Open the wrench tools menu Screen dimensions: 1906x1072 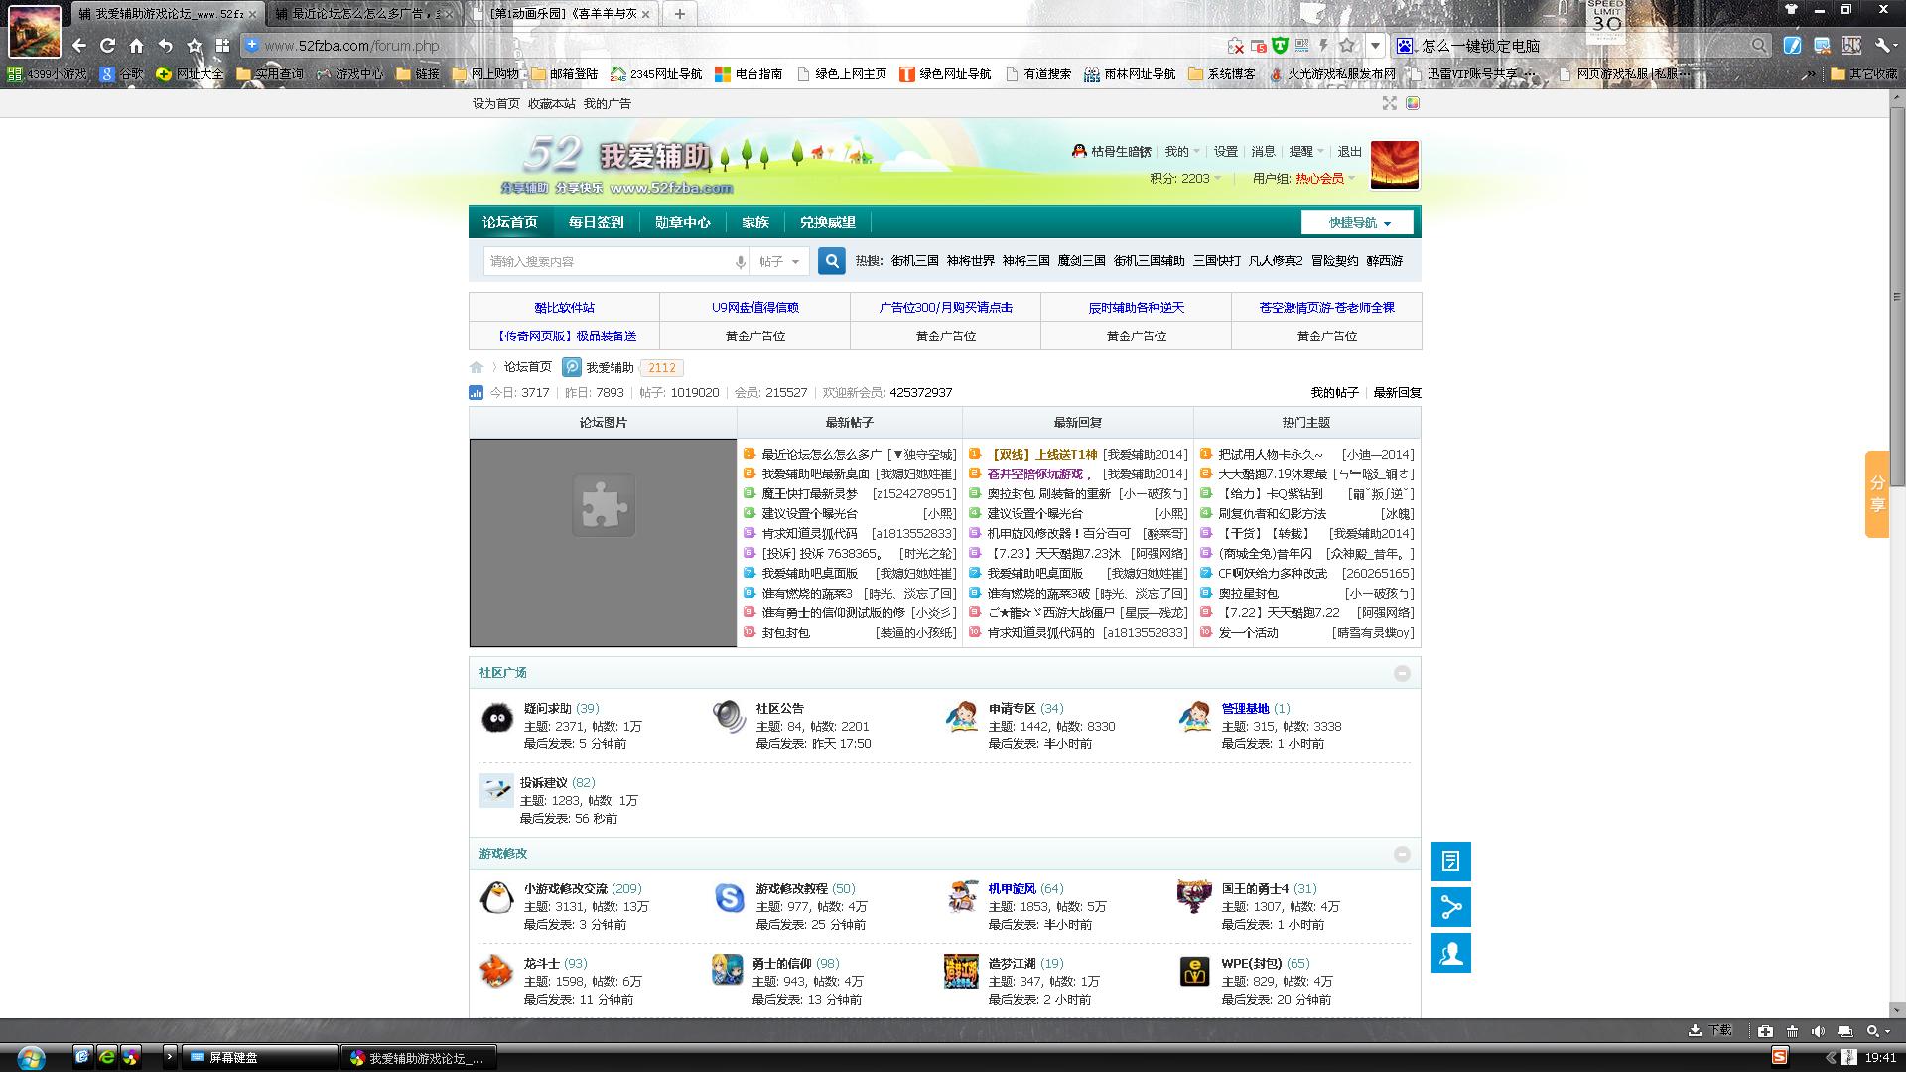[x=1882, y=46]
